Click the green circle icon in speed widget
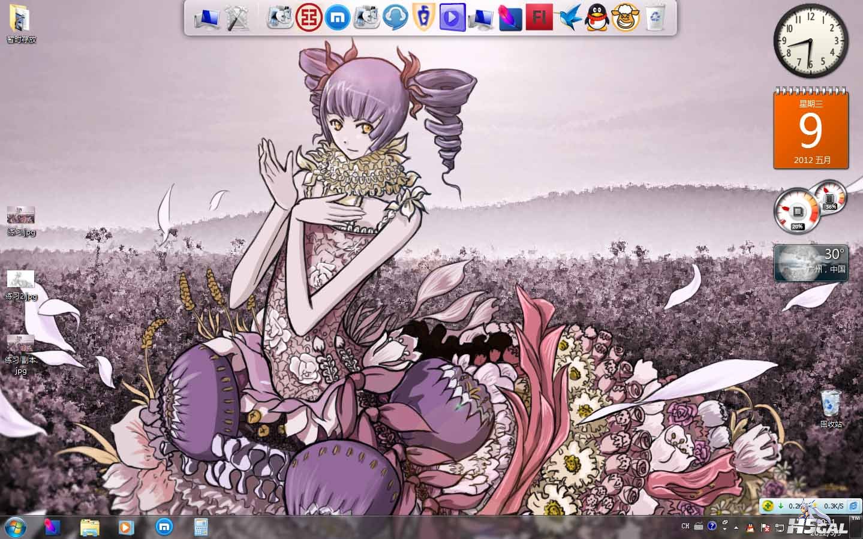This screenshot has width=863, height=539. (x=767, y=506)
